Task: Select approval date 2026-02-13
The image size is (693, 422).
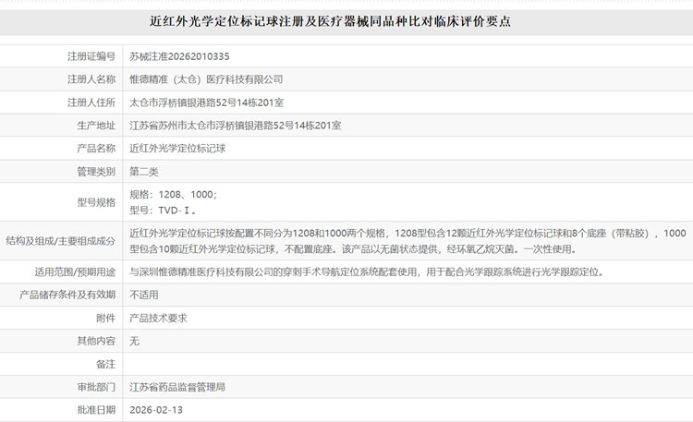Action: pyautogui.click(x=156, y=410)
